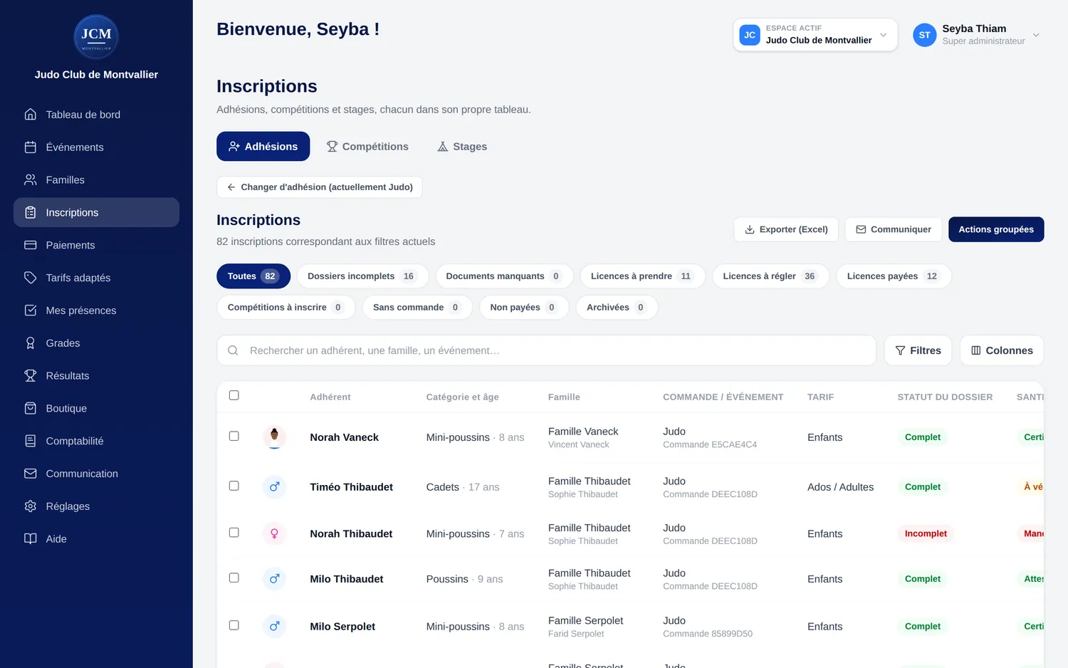Switch to the Compétitions tab

tap(367, 147)
